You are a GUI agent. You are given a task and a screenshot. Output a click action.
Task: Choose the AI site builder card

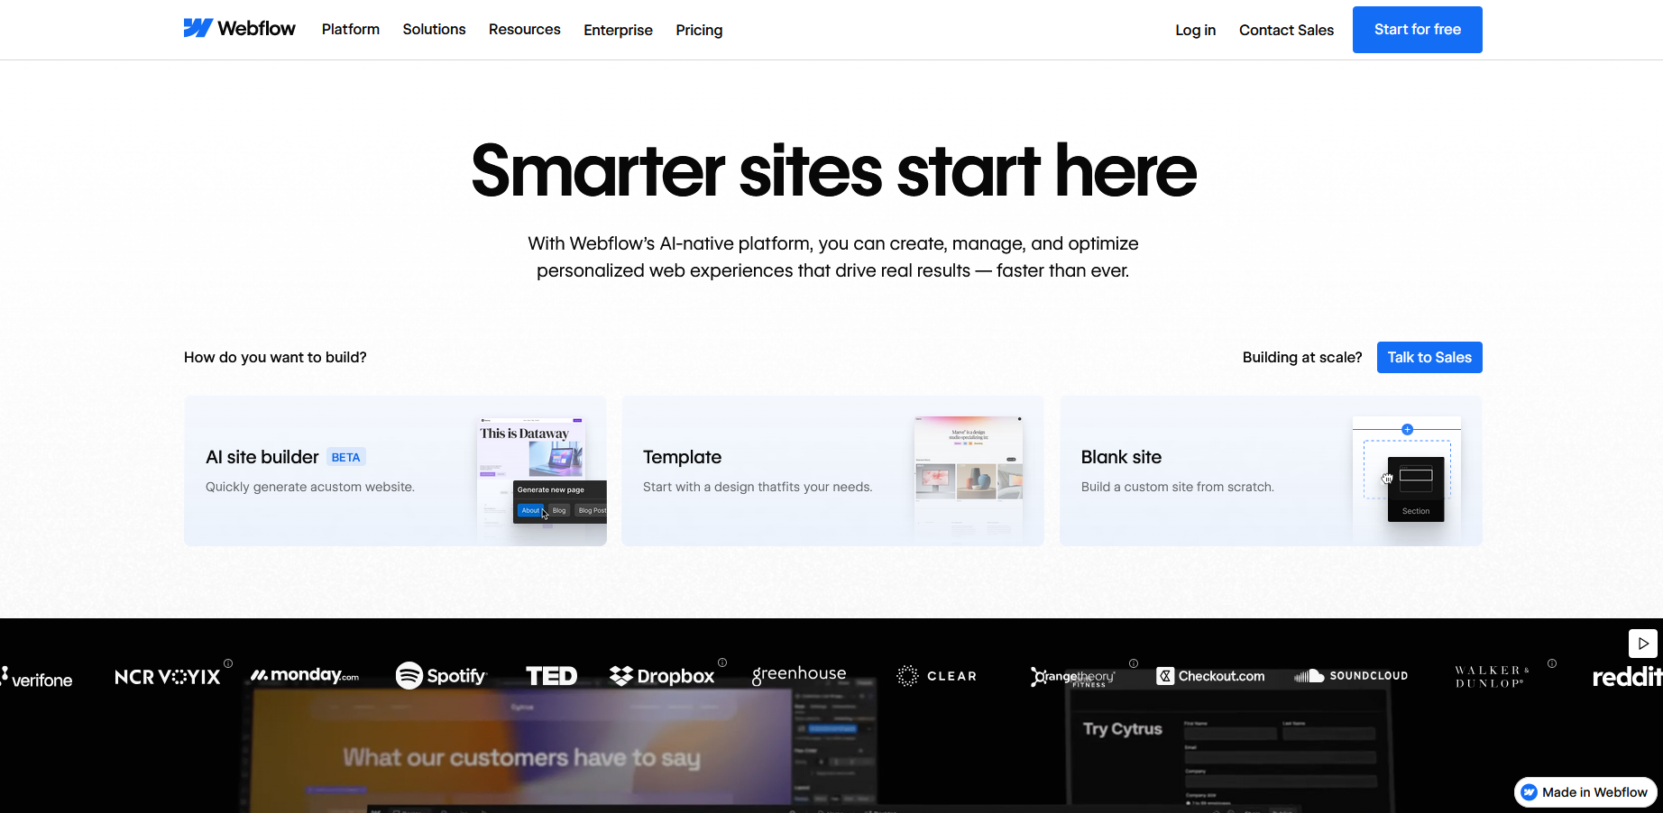point(395,470)
